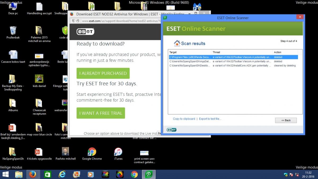Select the Desktop InstallCore.ADX.gen result row
The height and width of the screenshot is (179, 318).
233,66
